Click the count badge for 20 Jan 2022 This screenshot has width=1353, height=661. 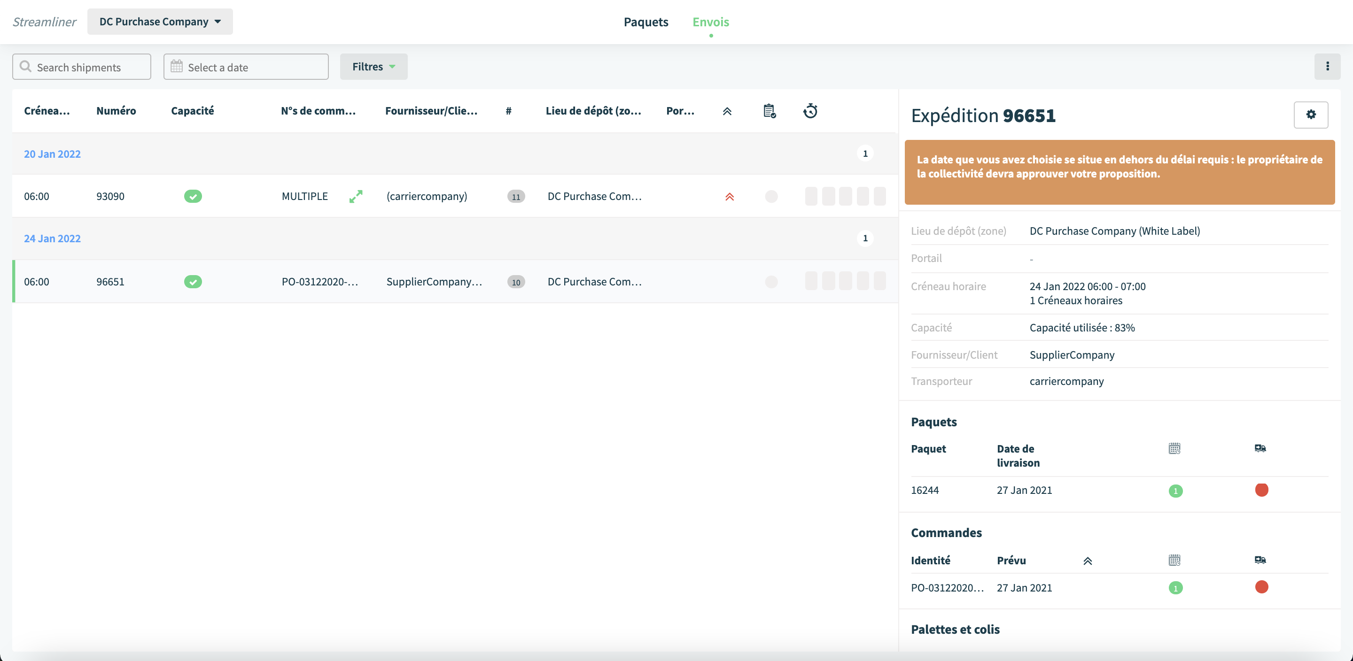pyautogui.click(x=865, y=154)
